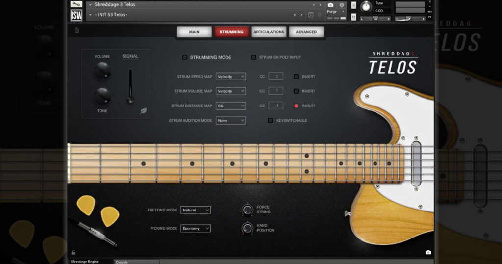Click the wrench icon in the Kontakt header
502x264 pixels.
click(76, 4)
